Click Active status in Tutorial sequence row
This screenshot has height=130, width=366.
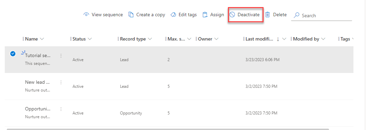[78, 60]
